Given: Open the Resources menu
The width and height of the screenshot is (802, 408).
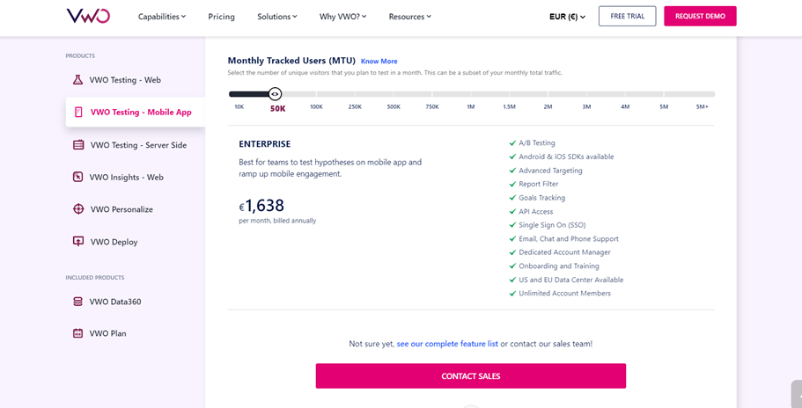Looking at the screenshot, I should [409, 17].
